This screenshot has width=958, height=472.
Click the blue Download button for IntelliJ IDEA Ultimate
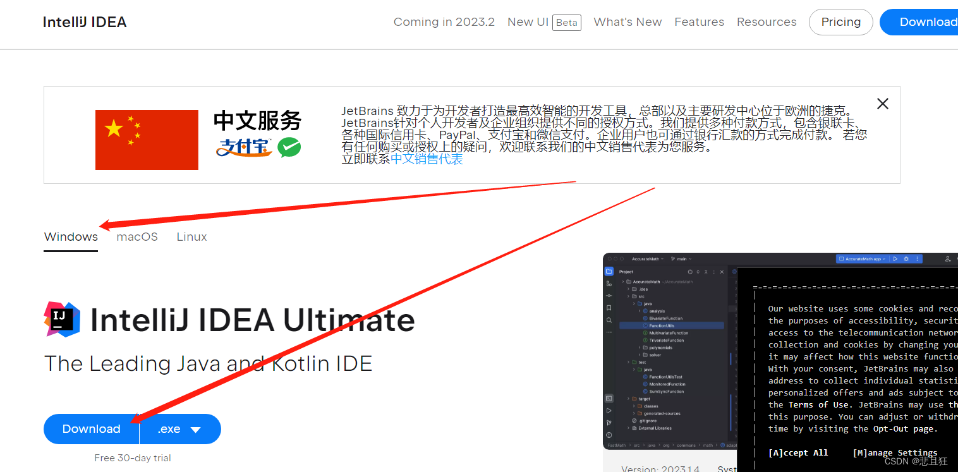(x=91, y=429)
